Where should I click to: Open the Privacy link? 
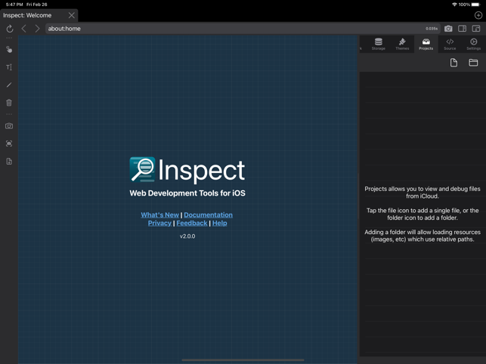pyautogui.click(x=159, y=223)
